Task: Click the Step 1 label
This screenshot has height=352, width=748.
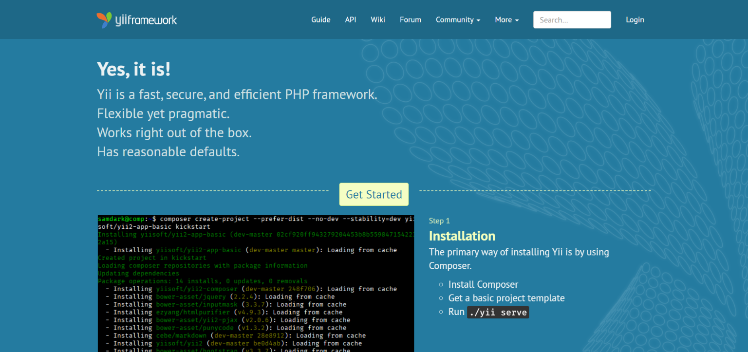Action: click(x=439, y=221)
